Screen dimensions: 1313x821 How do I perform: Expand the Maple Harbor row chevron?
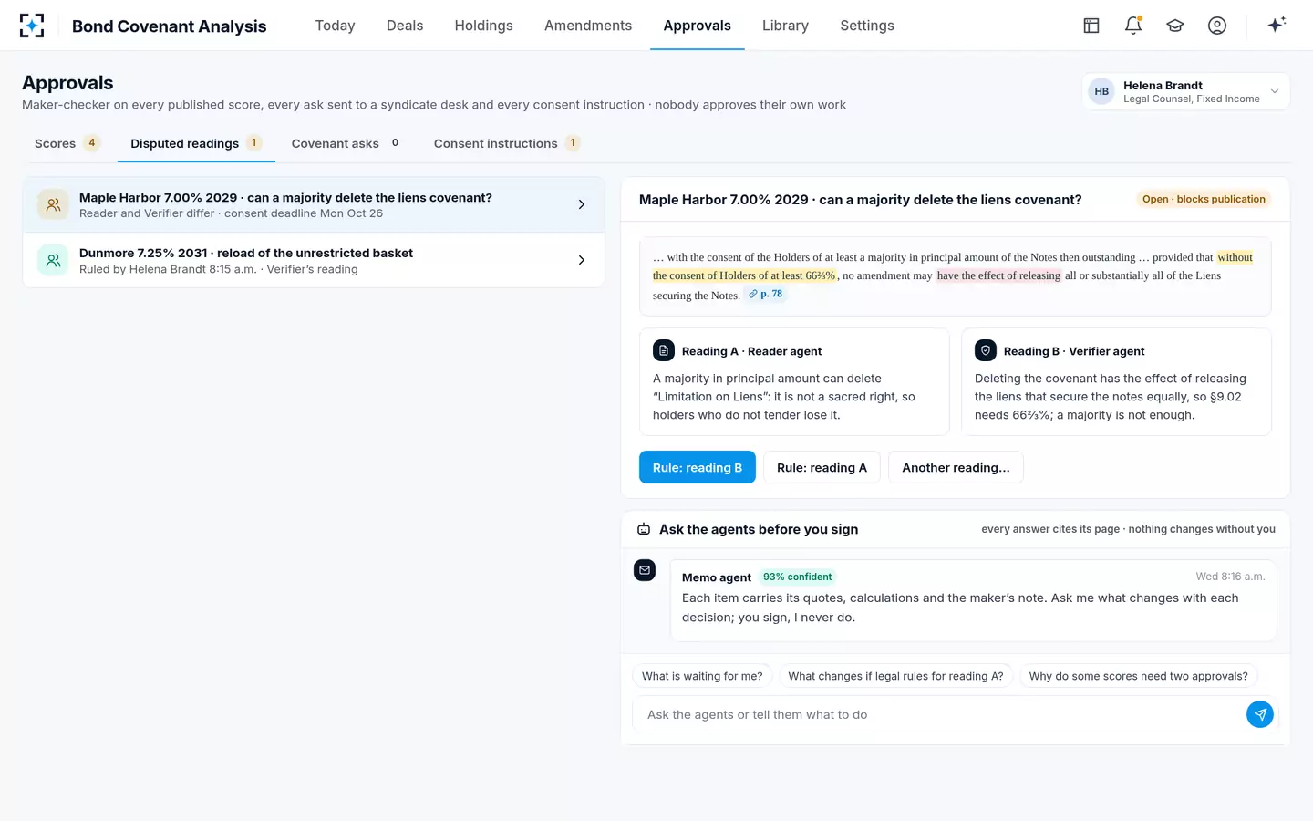[582, 205]
